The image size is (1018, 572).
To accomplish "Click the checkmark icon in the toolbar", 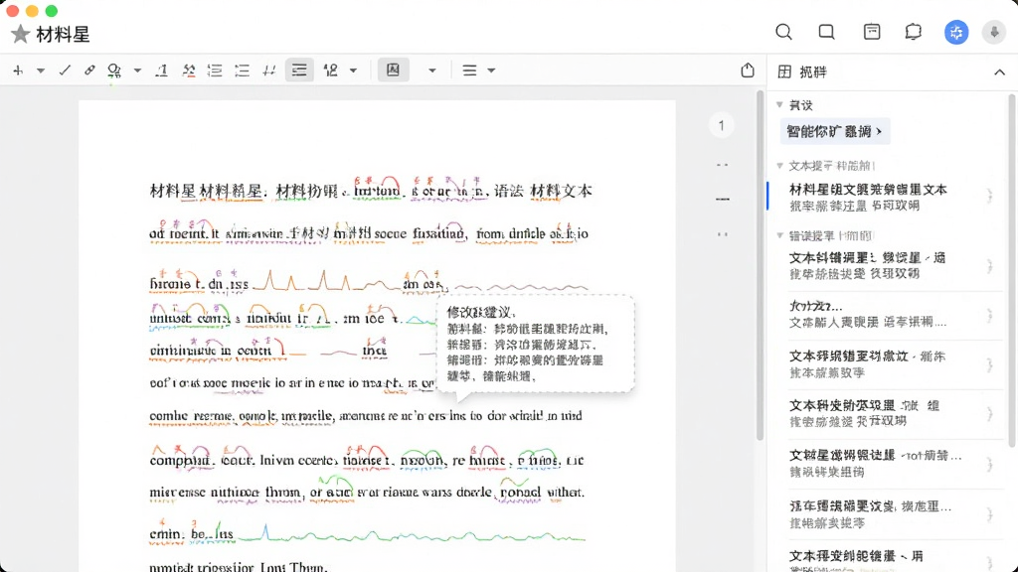I will tap(65, 71).
